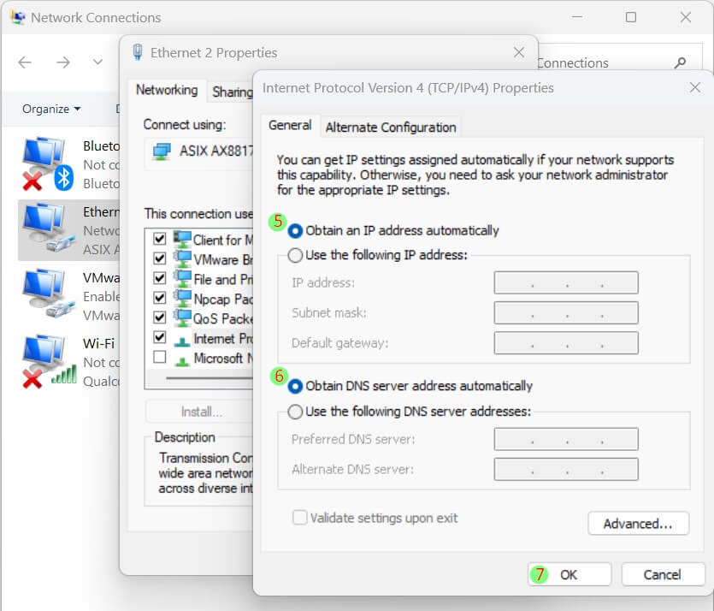Viewport: 714px width, 611px height.
Task: Expand the recent locations chevron
Action: (x=97, y=62)
